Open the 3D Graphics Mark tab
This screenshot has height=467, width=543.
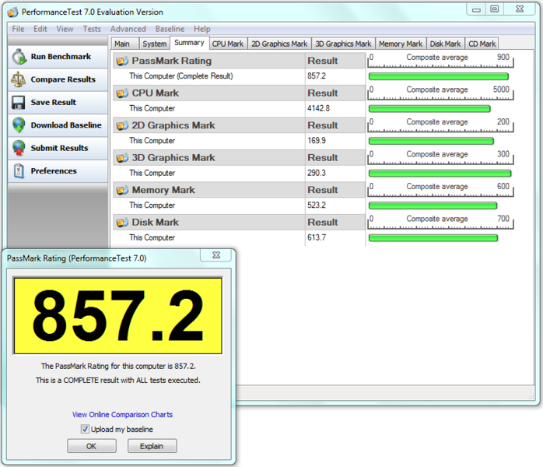[x=343, y=44]
